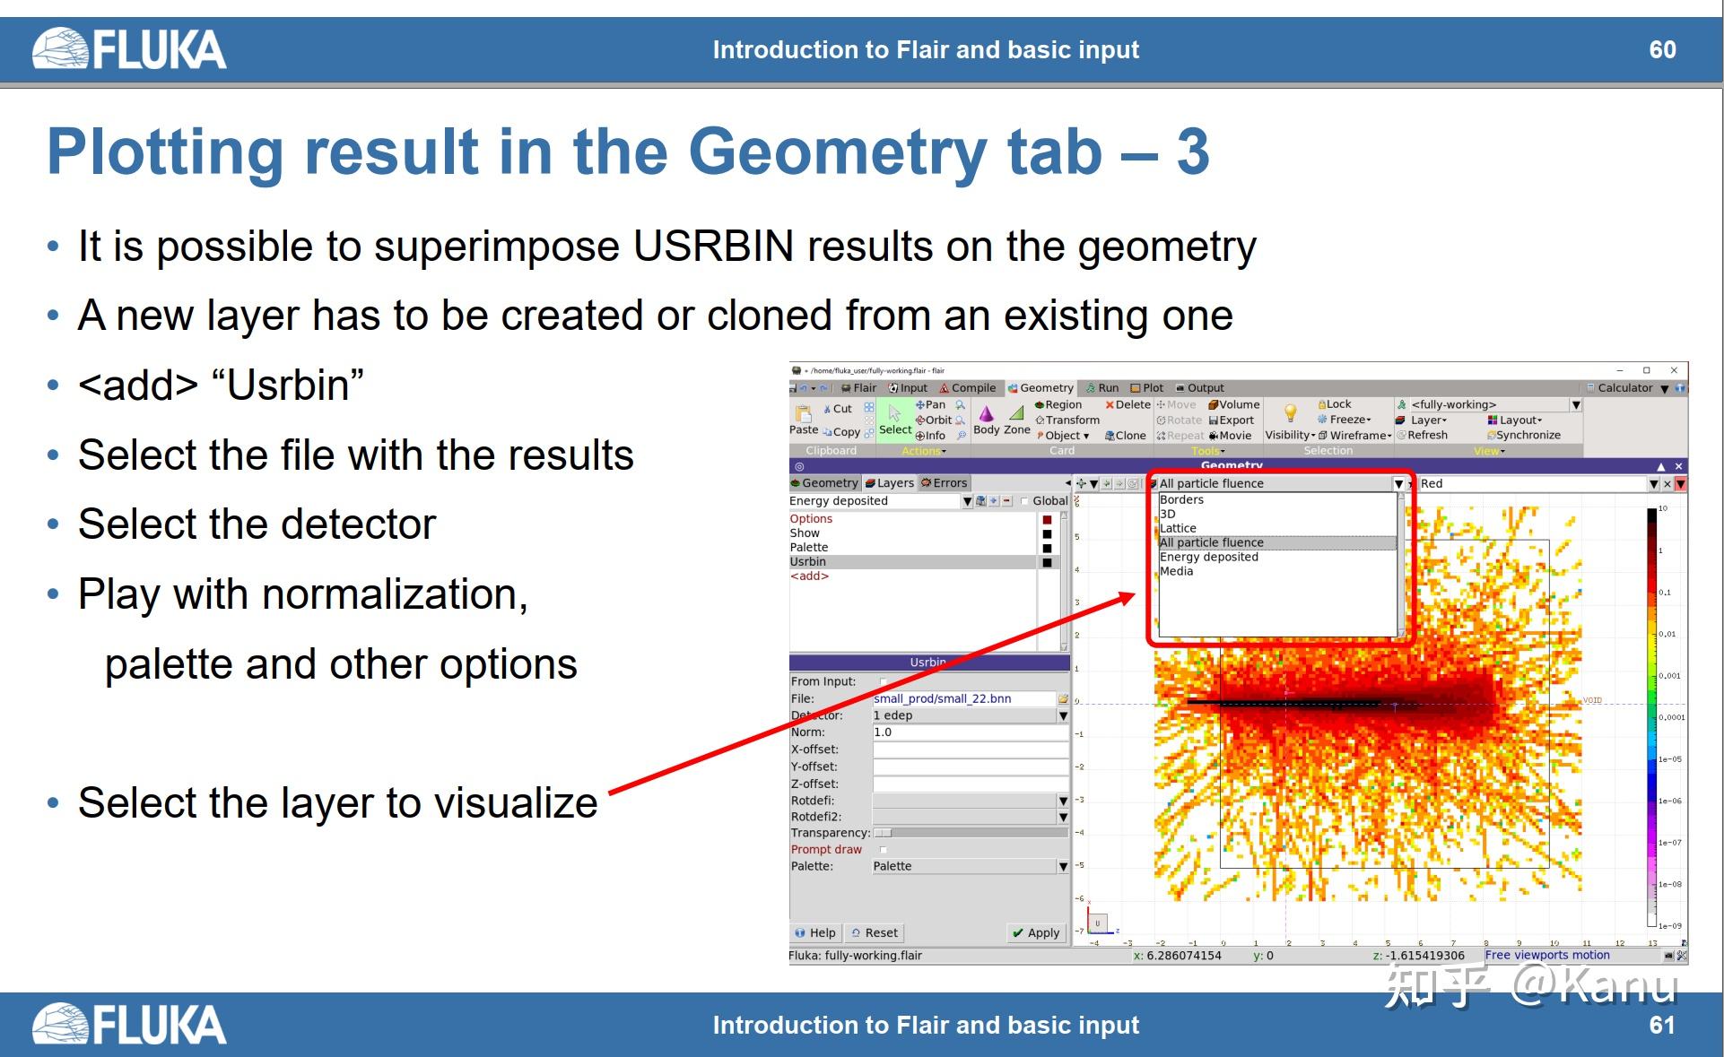This screenshot has width=1724, height=1057.
Task: Enable the From Input checkbox
Action: click(x=884, y=681)
